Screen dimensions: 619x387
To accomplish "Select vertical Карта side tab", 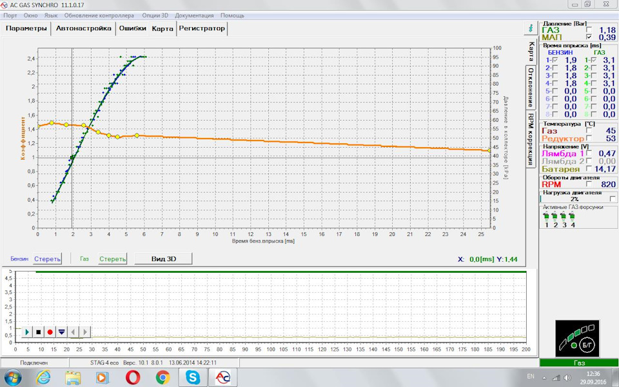I will [x=531, y=51].
